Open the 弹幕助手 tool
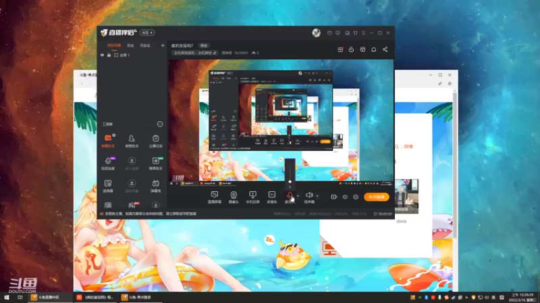 (x=108, y=141)
